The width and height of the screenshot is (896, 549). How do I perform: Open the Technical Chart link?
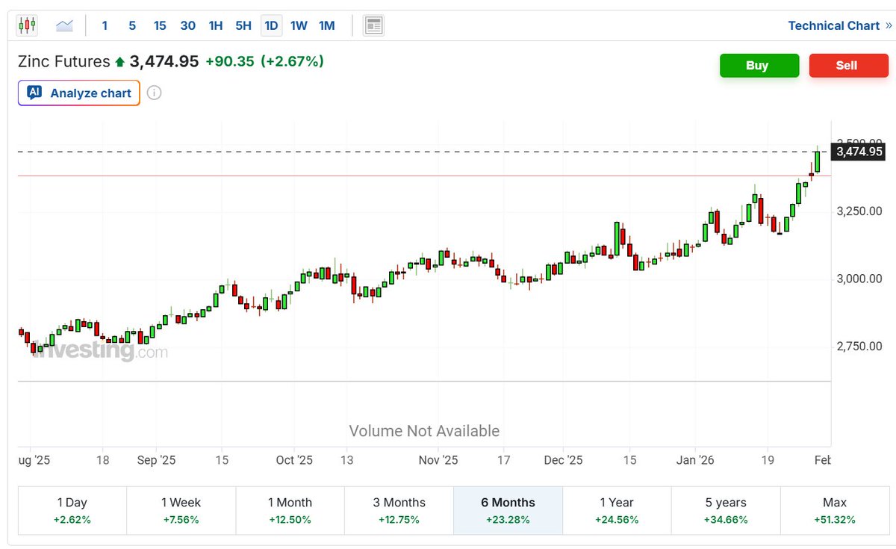[840, 25]
